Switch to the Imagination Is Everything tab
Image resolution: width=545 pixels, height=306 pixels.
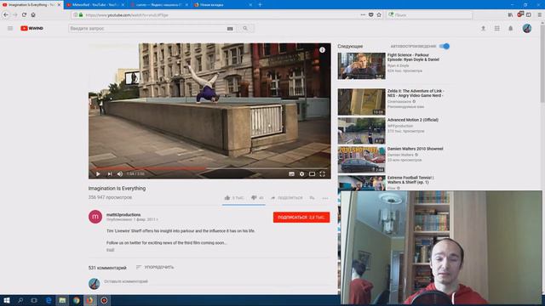point(32,5)
